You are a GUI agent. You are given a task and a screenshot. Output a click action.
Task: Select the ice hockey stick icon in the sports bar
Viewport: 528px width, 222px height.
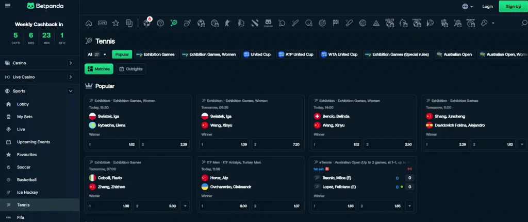click(x=187, y=23)
